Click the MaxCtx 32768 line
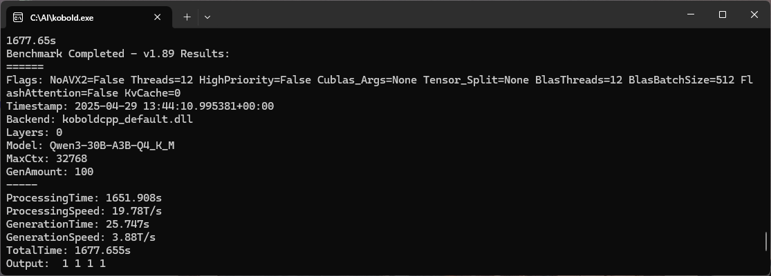Viewport: 771px width, 276px height. (47, 159)
